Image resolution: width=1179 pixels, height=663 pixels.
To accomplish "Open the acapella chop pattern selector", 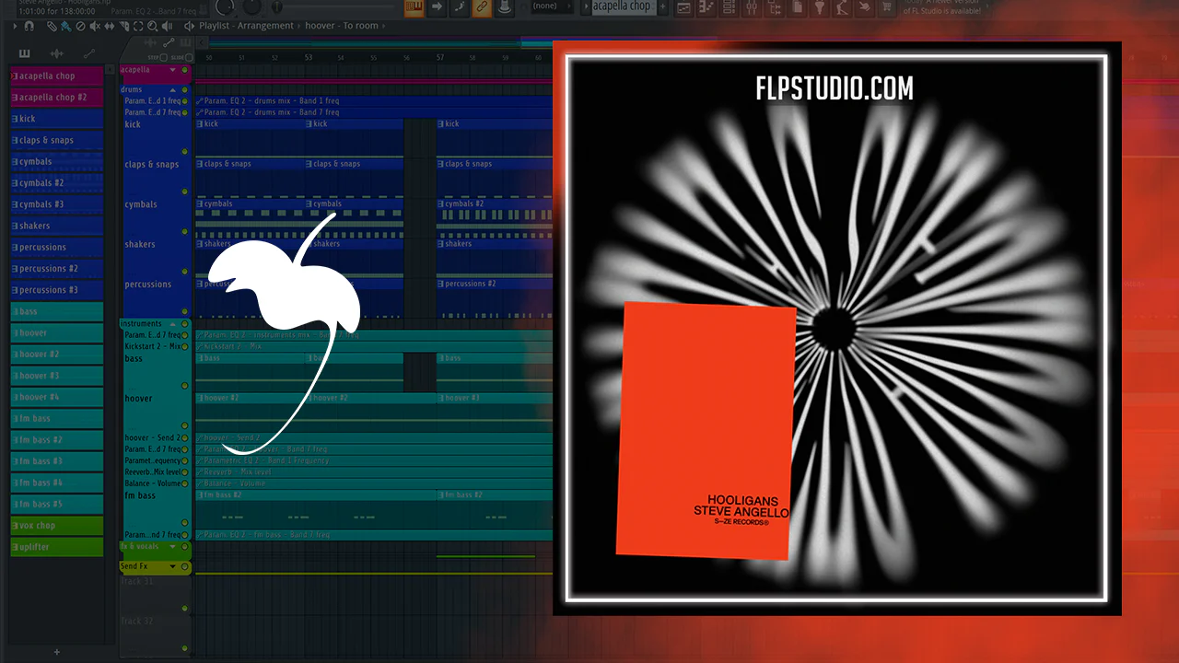I will tap(623, 7).
